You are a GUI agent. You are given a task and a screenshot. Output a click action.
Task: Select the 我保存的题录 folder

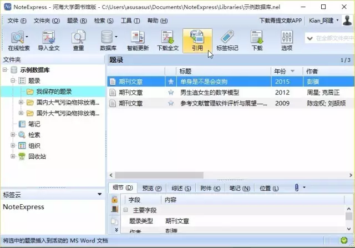click(54, 92)
